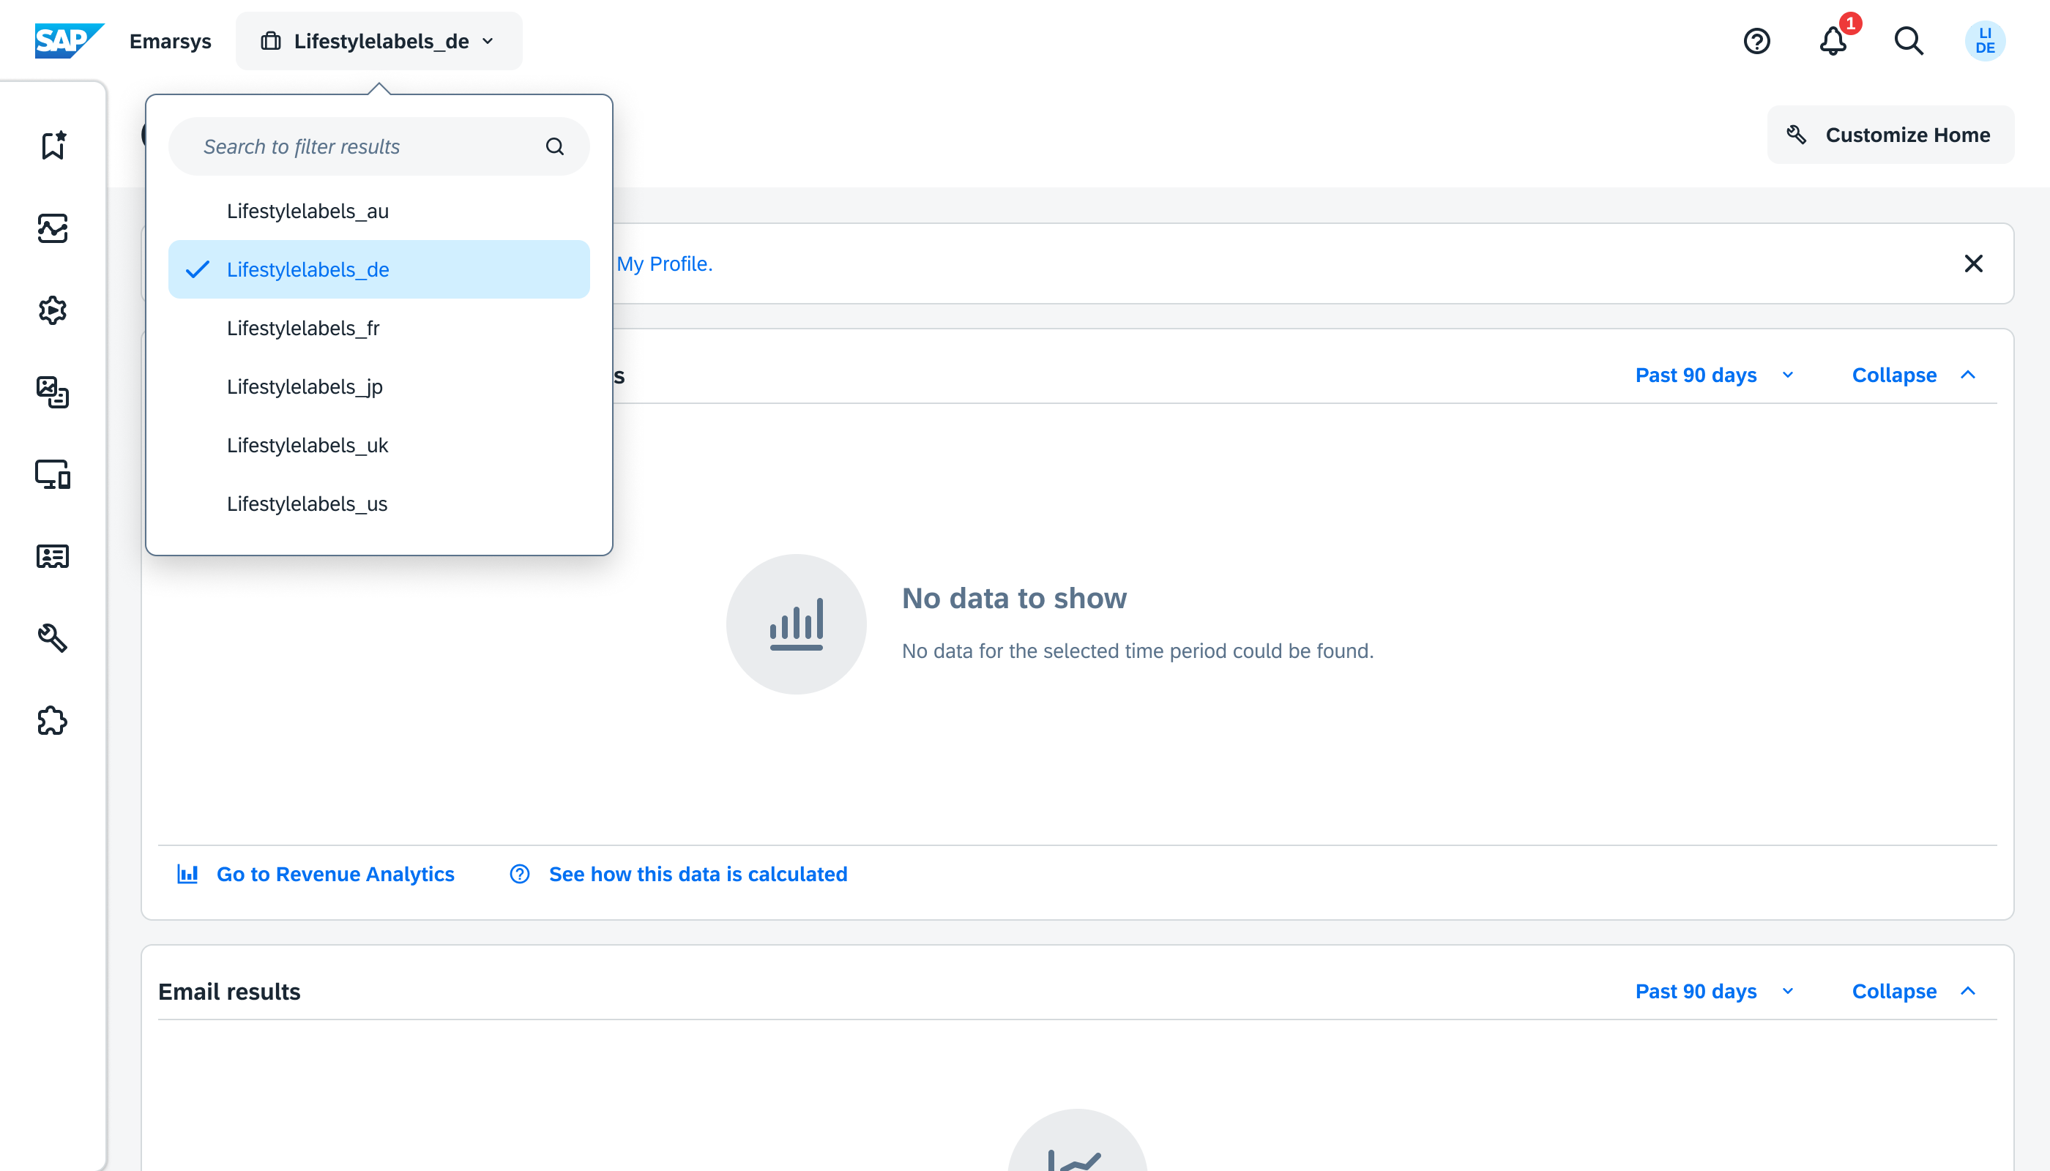Choose the Lifestylelabels_uk account
This screenshot has width=2050, height=1171.
tap(379, 446)
